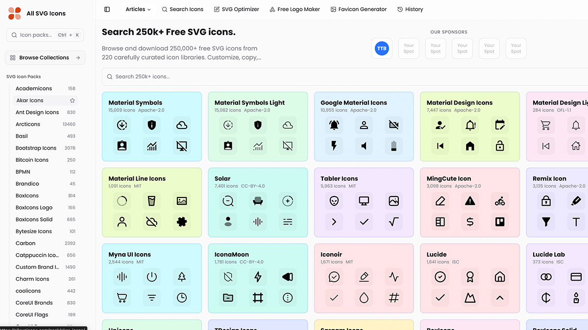This screenshot has width=588, height=330.
Task: Click the armchair icon in Solar pack
Action: (x=258, y=201)
